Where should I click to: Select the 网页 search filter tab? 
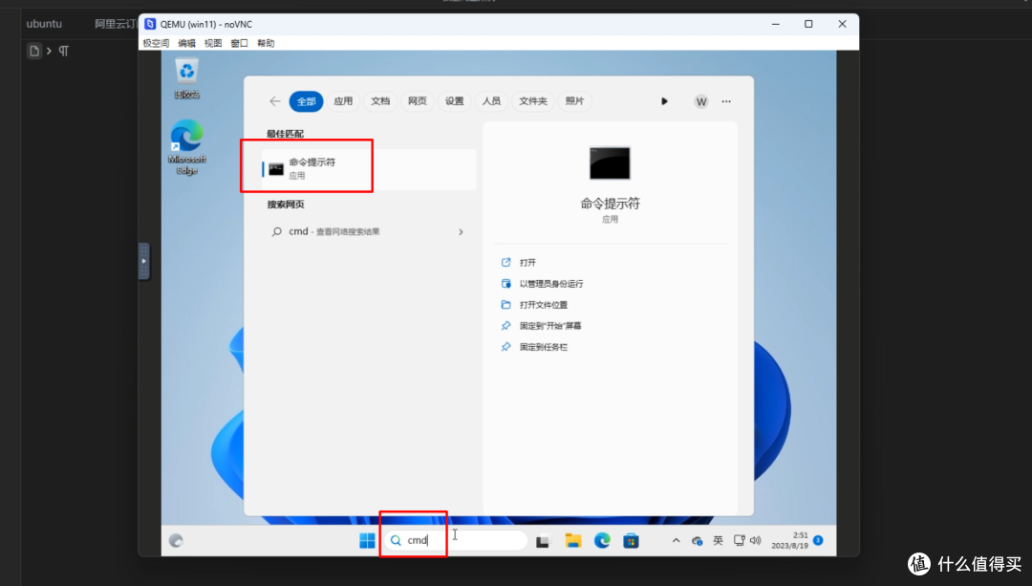[418, 101]
